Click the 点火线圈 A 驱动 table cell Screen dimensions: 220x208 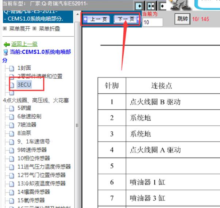click(x=173, y=150)
